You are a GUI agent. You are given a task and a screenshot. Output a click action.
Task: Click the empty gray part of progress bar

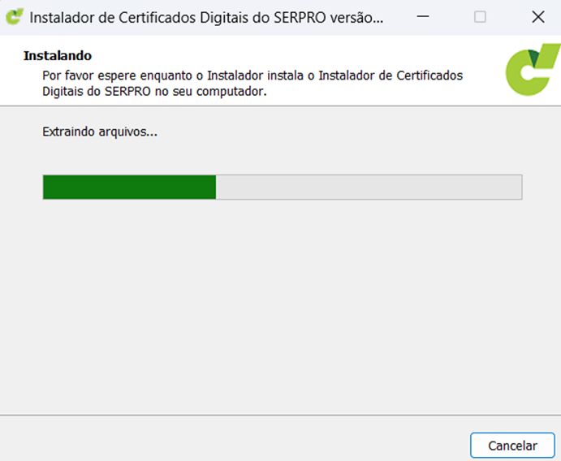pos(365,187)
